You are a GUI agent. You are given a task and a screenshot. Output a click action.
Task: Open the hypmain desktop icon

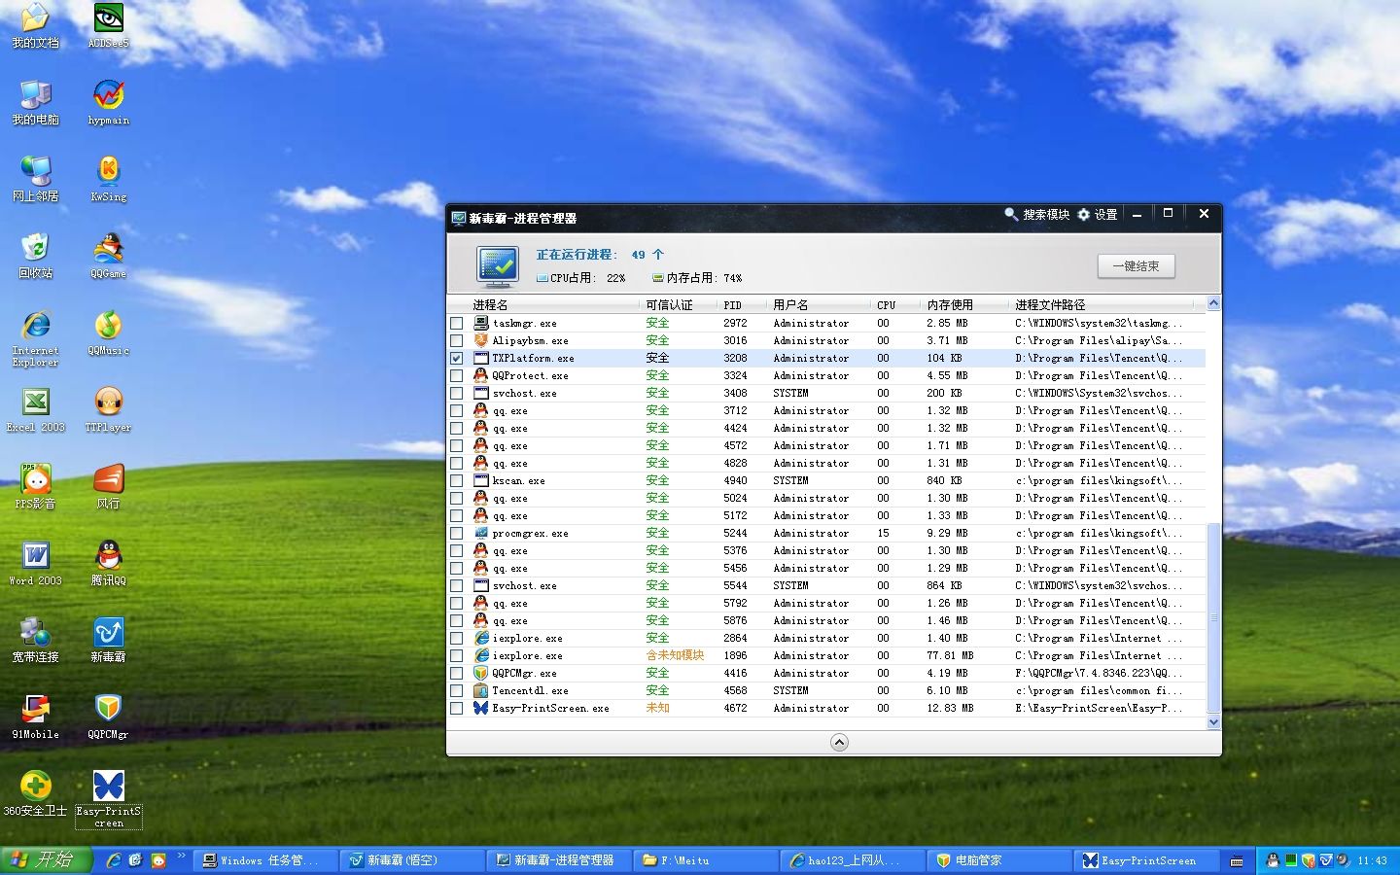point(108,103)
